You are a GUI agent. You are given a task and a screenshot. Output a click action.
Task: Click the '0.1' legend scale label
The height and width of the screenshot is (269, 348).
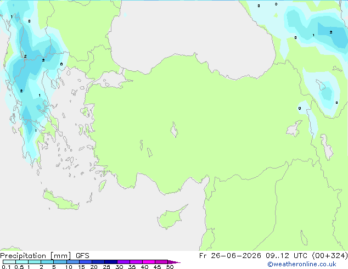tap(6, 267)
